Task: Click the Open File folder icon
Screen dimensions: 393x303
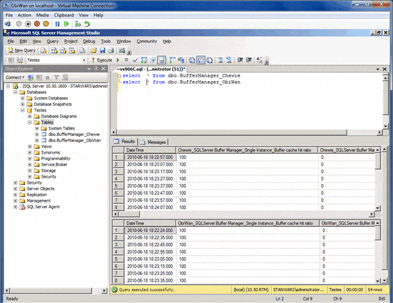Action: click(x=94, y=50)
